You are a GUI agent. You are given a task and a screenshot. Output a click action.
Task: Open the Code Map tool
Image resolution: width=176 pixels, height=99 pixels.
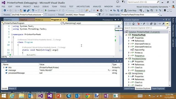[x=130, y=10]
